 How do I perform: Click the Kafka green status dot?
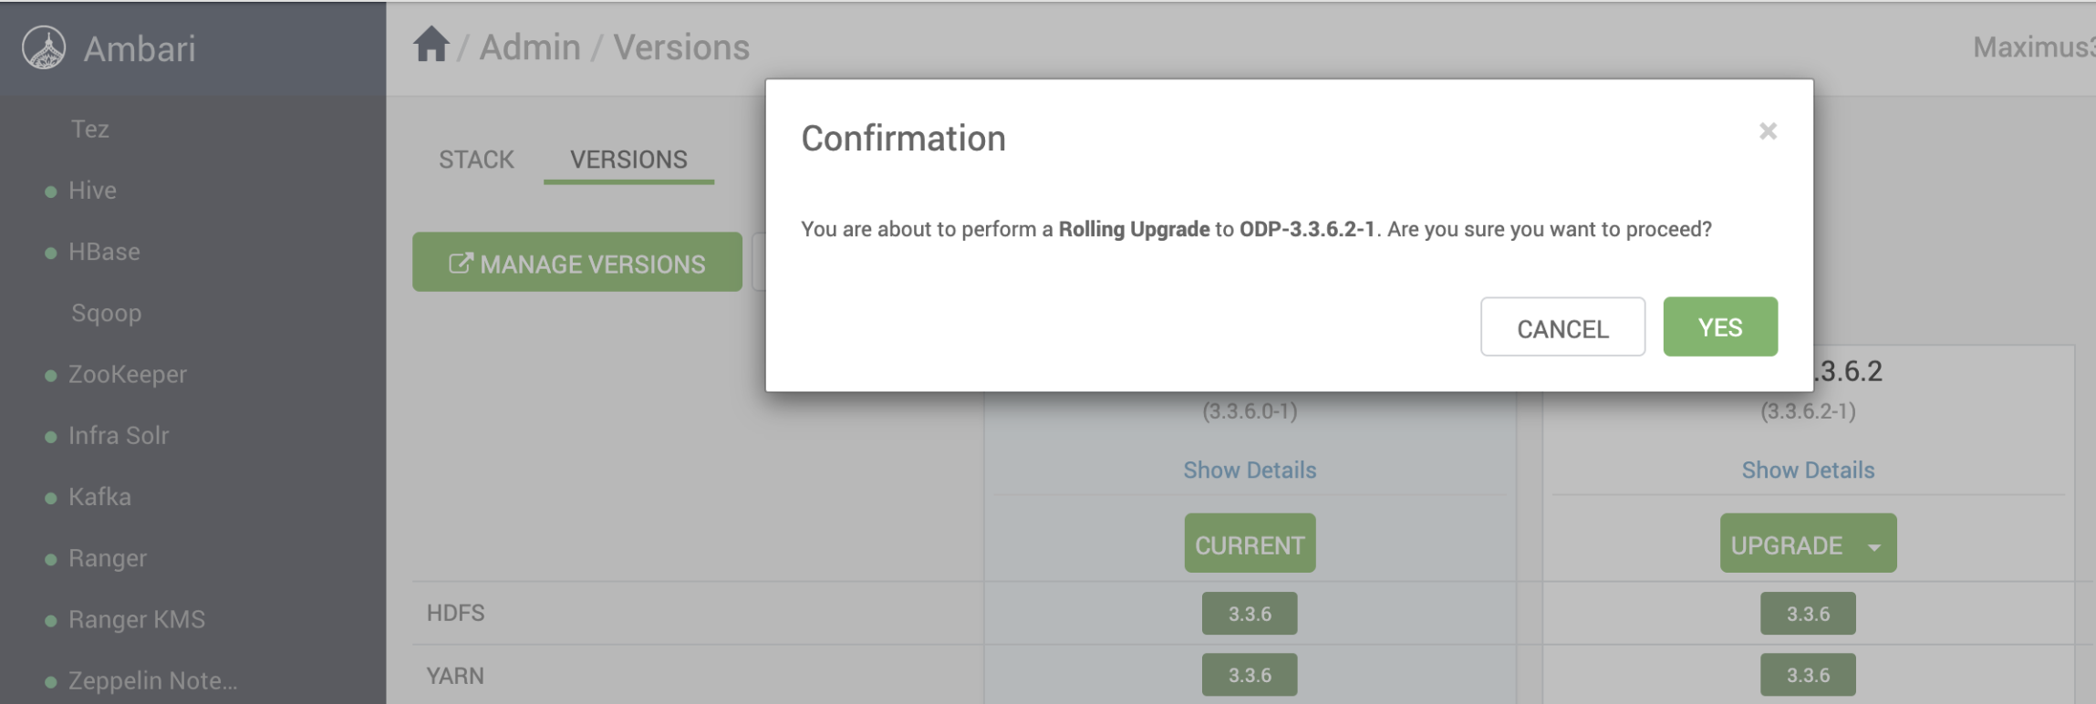[x=51, y=498]
